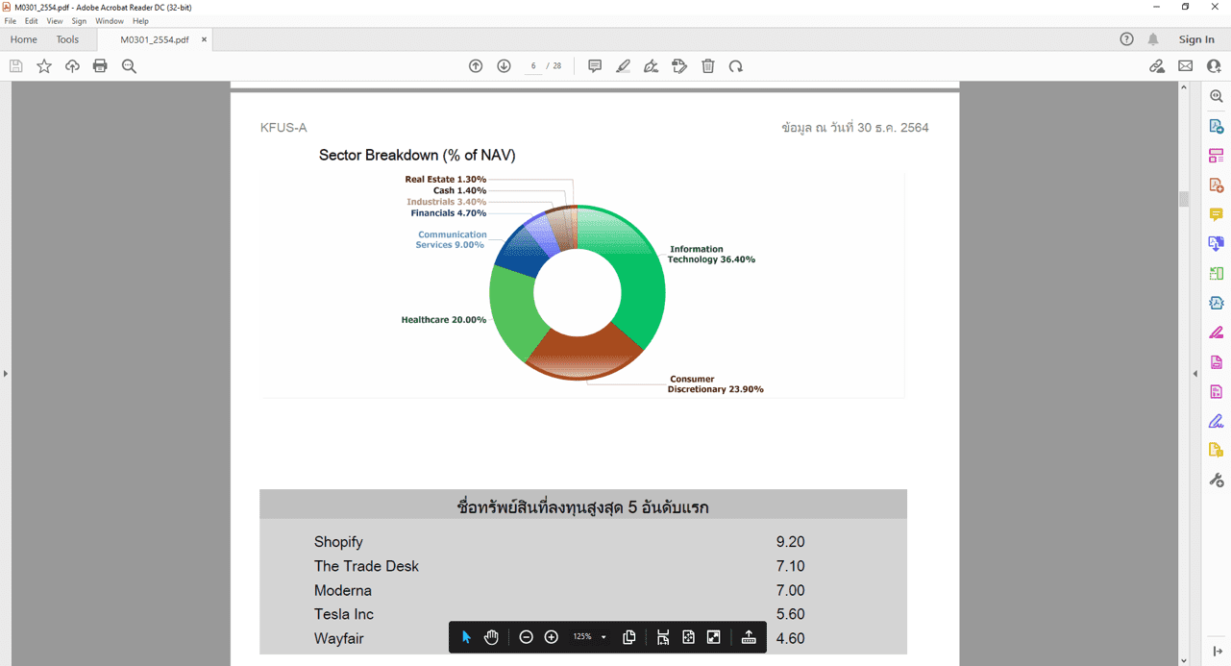1231x666 pixels.
Task: Click the page number input field
Action: [x=533, y=66]
